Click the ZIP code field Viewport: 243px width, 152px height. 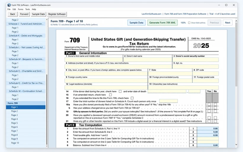[x=206, y=73]
